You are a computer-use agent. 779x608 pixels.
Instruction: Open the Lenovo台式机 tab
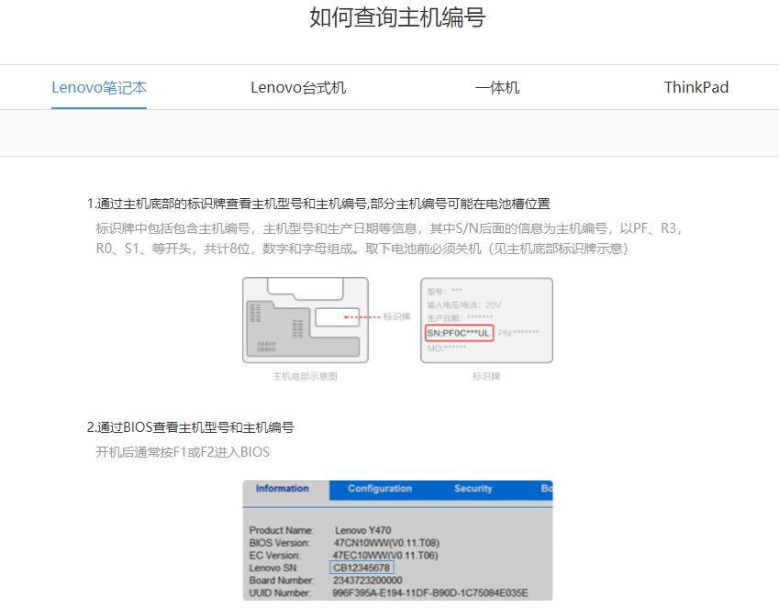coord(298,88)
